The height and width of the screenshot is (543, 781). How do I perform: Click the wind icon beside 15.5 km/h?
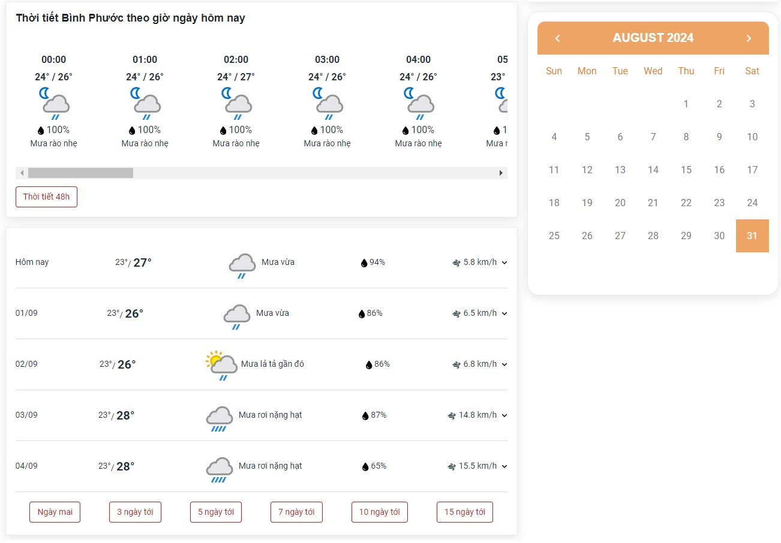pyautogui.click(x=452, y=466)
